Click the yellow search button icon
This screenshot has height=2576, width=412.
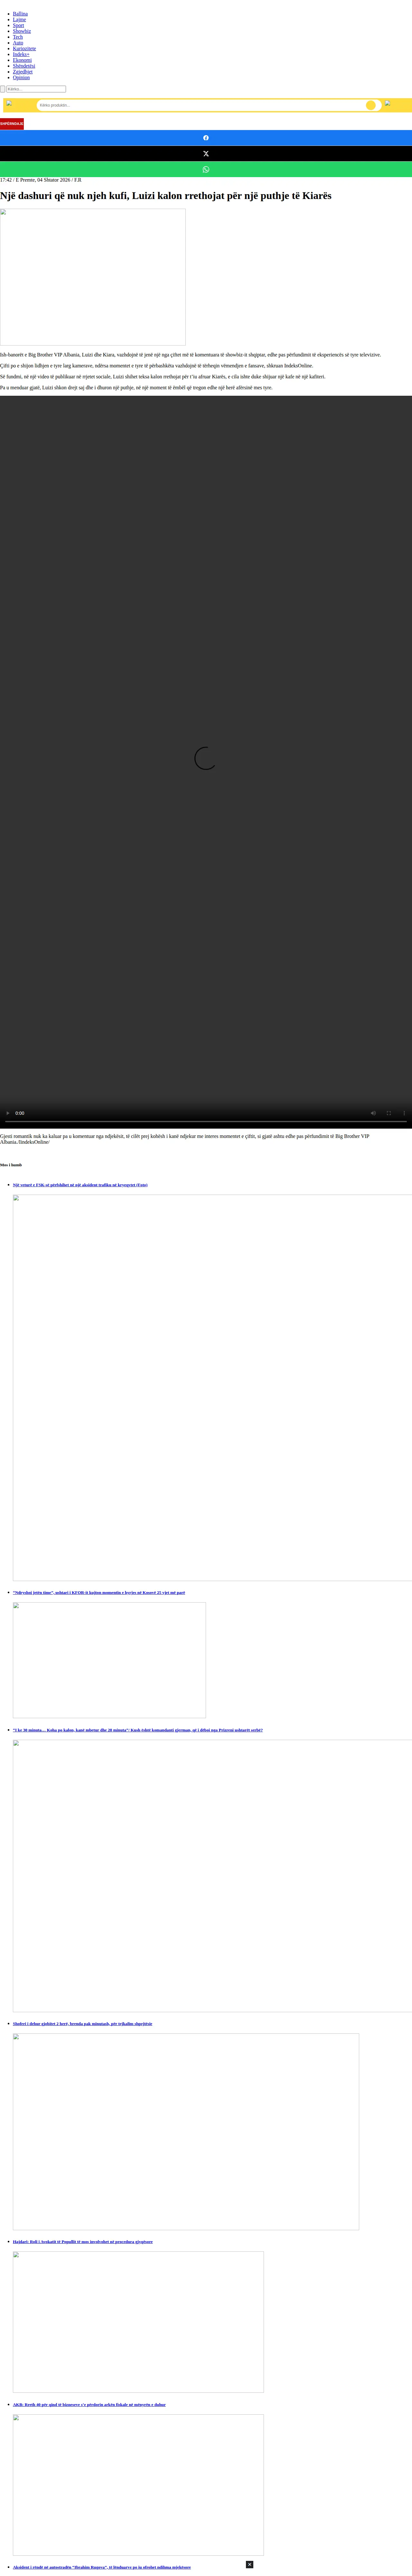pos(371,105)
